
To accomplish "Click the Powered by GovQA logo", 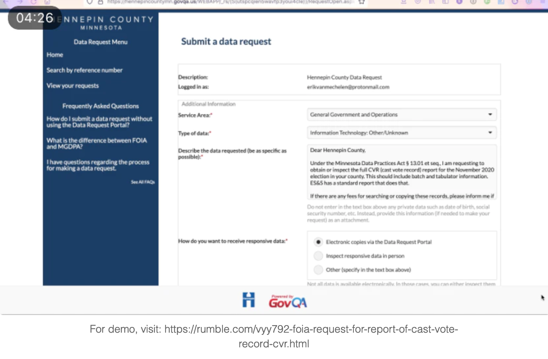I will tap(288, 301).
